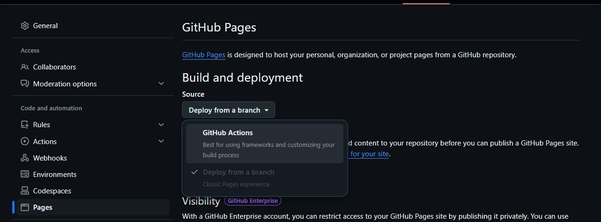
Task: Select Deploy from a branch option
Action: click(x=265, y=178)
